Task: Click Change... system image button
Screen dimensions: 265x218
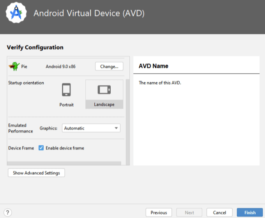Action: [x=109, y=66]
